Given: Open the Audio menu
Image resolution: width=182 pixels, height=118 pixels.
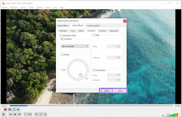Looking at the screenshot, I should pos(23,7).
